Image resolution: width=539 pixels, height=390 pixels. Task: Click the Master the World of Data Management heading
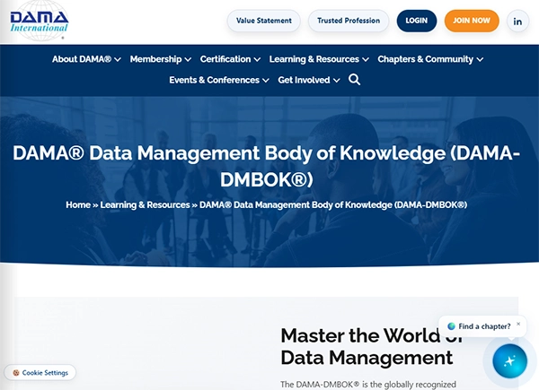[x=371, y=346]
